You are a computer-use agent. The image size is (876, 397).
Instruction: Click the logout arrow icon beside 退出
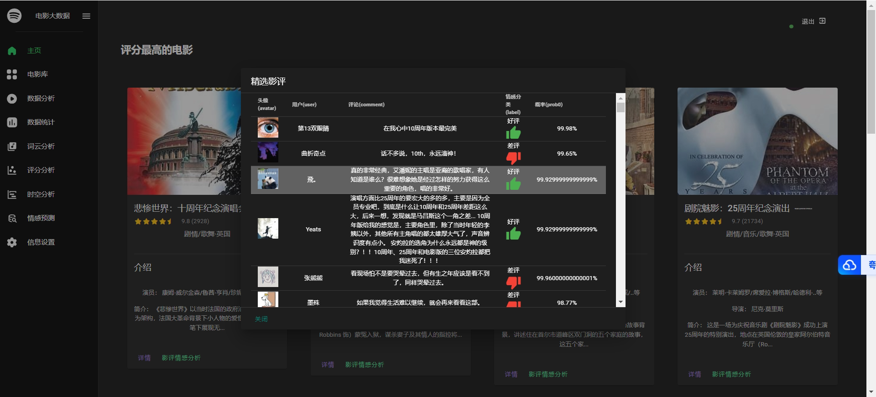point(822,21)
